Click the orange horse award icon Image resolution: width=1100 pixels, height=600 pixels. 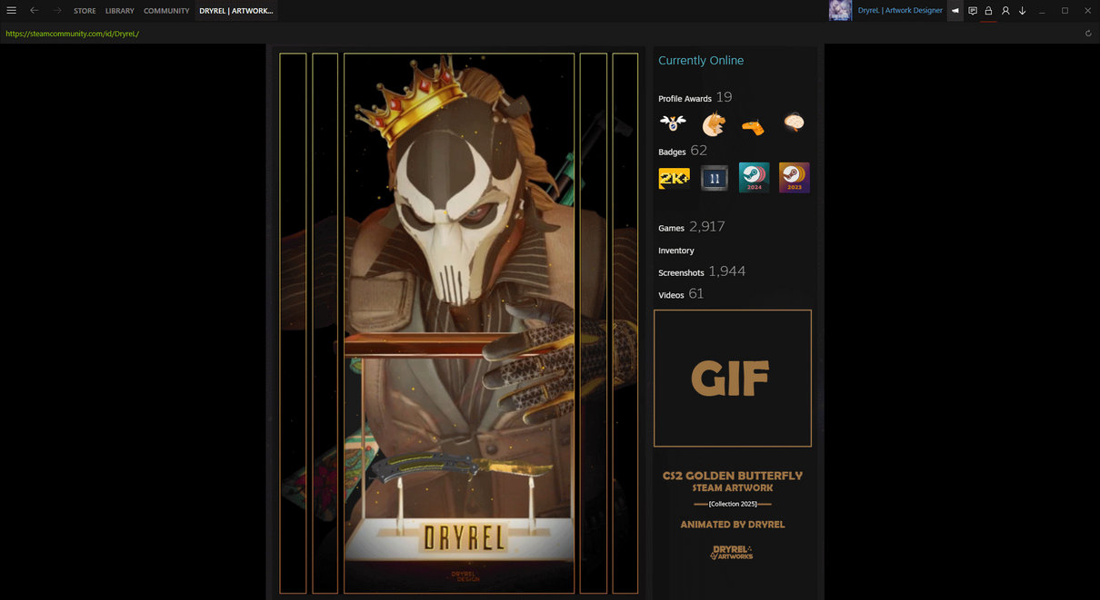714,123
